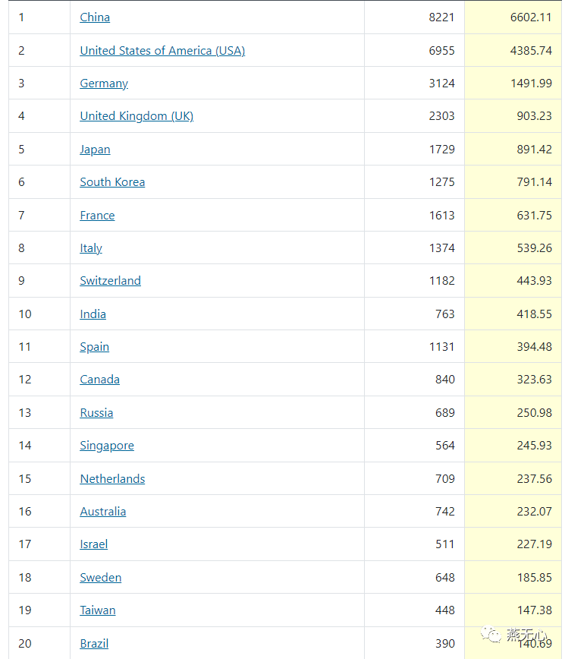Open the Switzerland link
Image resolution: width=565 pixels, height=659 pixels.
[110, 281]
